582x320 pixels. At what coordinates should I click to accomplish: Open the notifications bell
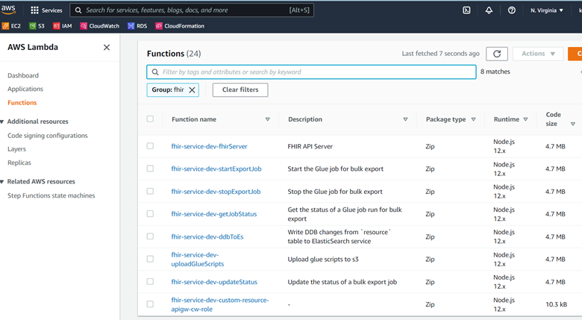489,10
